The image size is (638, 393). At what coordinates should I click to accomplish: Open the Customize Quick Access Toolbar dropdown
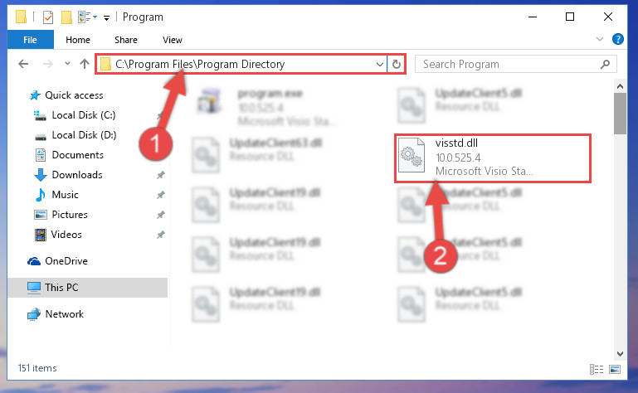pos(106,17)
